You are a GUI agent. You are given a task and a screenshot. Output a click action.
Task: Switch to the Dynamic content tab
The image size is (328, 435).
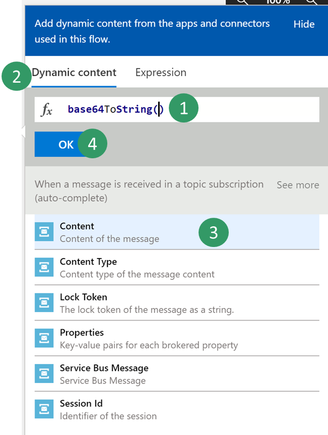point(74,73)
